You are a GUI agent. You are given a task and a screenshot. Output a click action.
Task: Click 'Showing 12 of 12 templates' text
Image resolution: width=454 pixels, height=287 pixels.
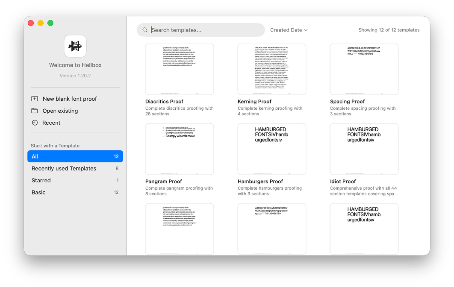point(389,30)
